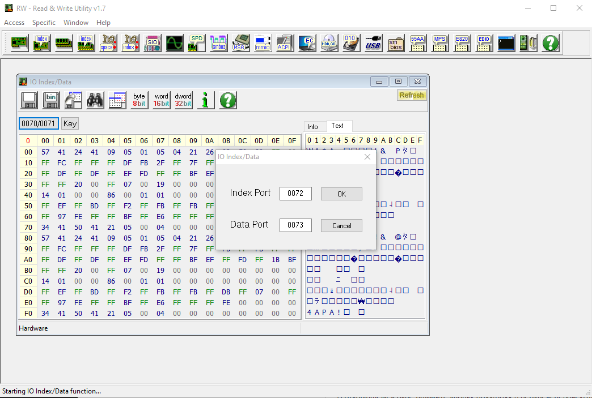Click the binoculars Find icon
This screenshot has height=398, width=592.
coord(95,100)
